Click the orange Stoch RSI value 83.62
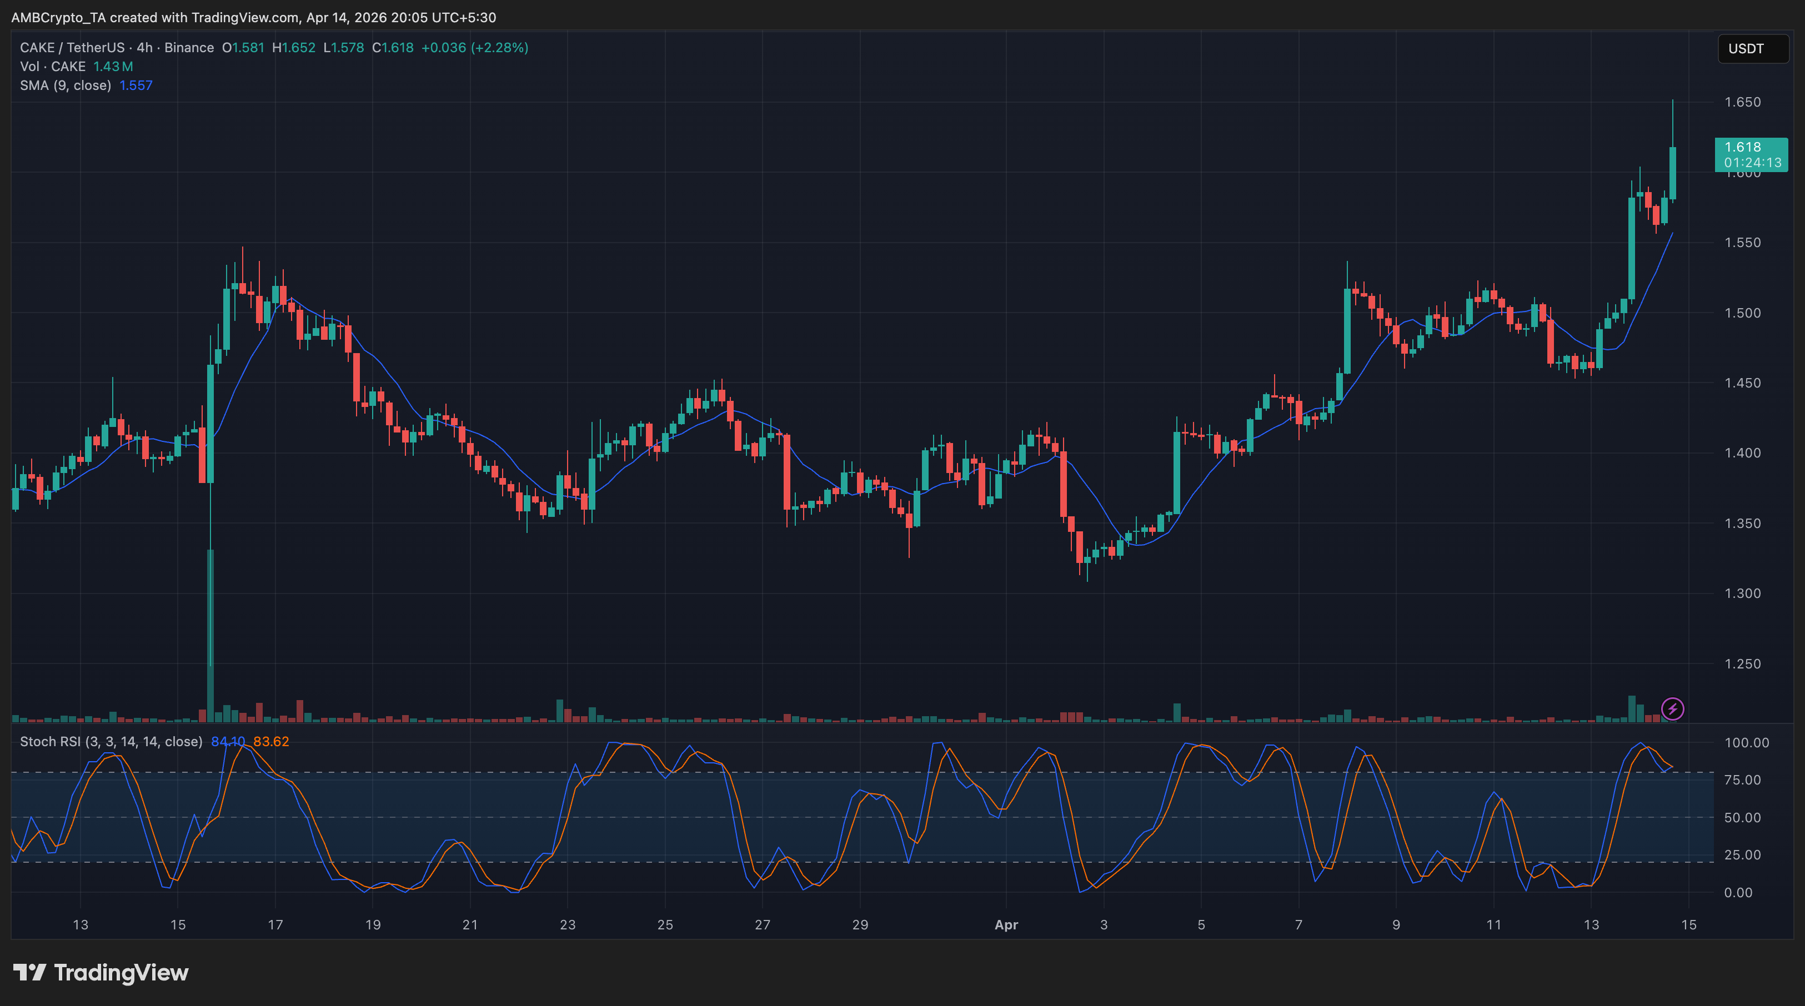1805x1006 pixels. click(271, 741)
